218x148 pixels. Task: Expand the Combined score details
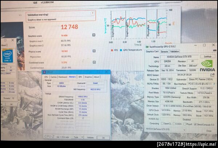(94, 62)
